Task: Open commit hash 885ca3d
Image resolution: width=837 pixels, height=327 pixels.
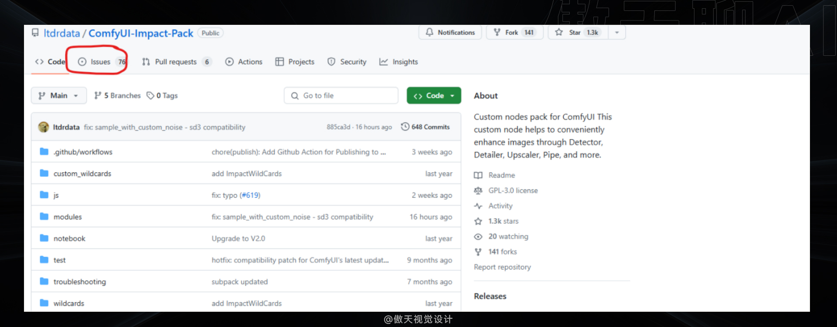Action: tap(338, 127)
